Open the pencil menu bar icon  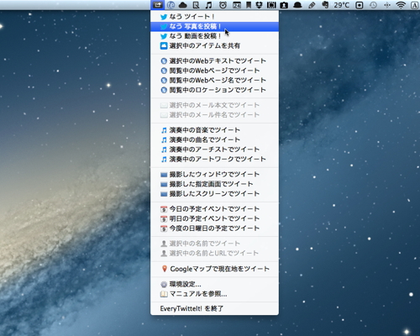(x=312, y=5)
